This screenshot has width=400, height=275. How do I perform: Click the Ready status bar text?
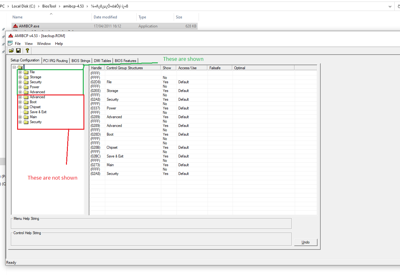[11, 263]
